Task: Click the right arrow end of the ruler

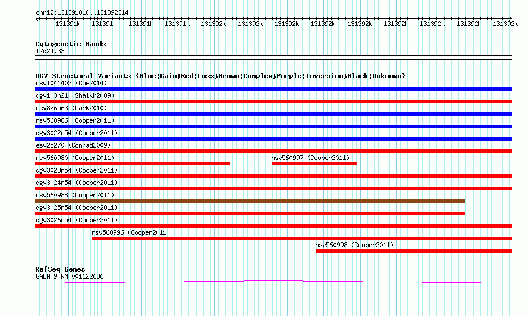Action: click(510, 19)
